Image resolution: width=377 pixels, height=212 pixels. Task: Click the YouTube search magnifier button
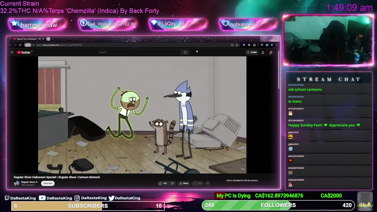[185, 52]
